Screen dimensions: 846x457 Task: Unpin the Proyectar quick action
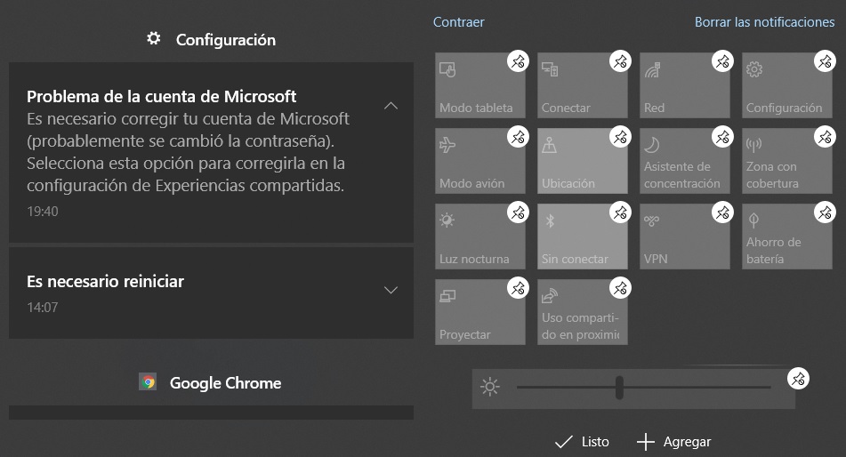click(x=518, y=288)
